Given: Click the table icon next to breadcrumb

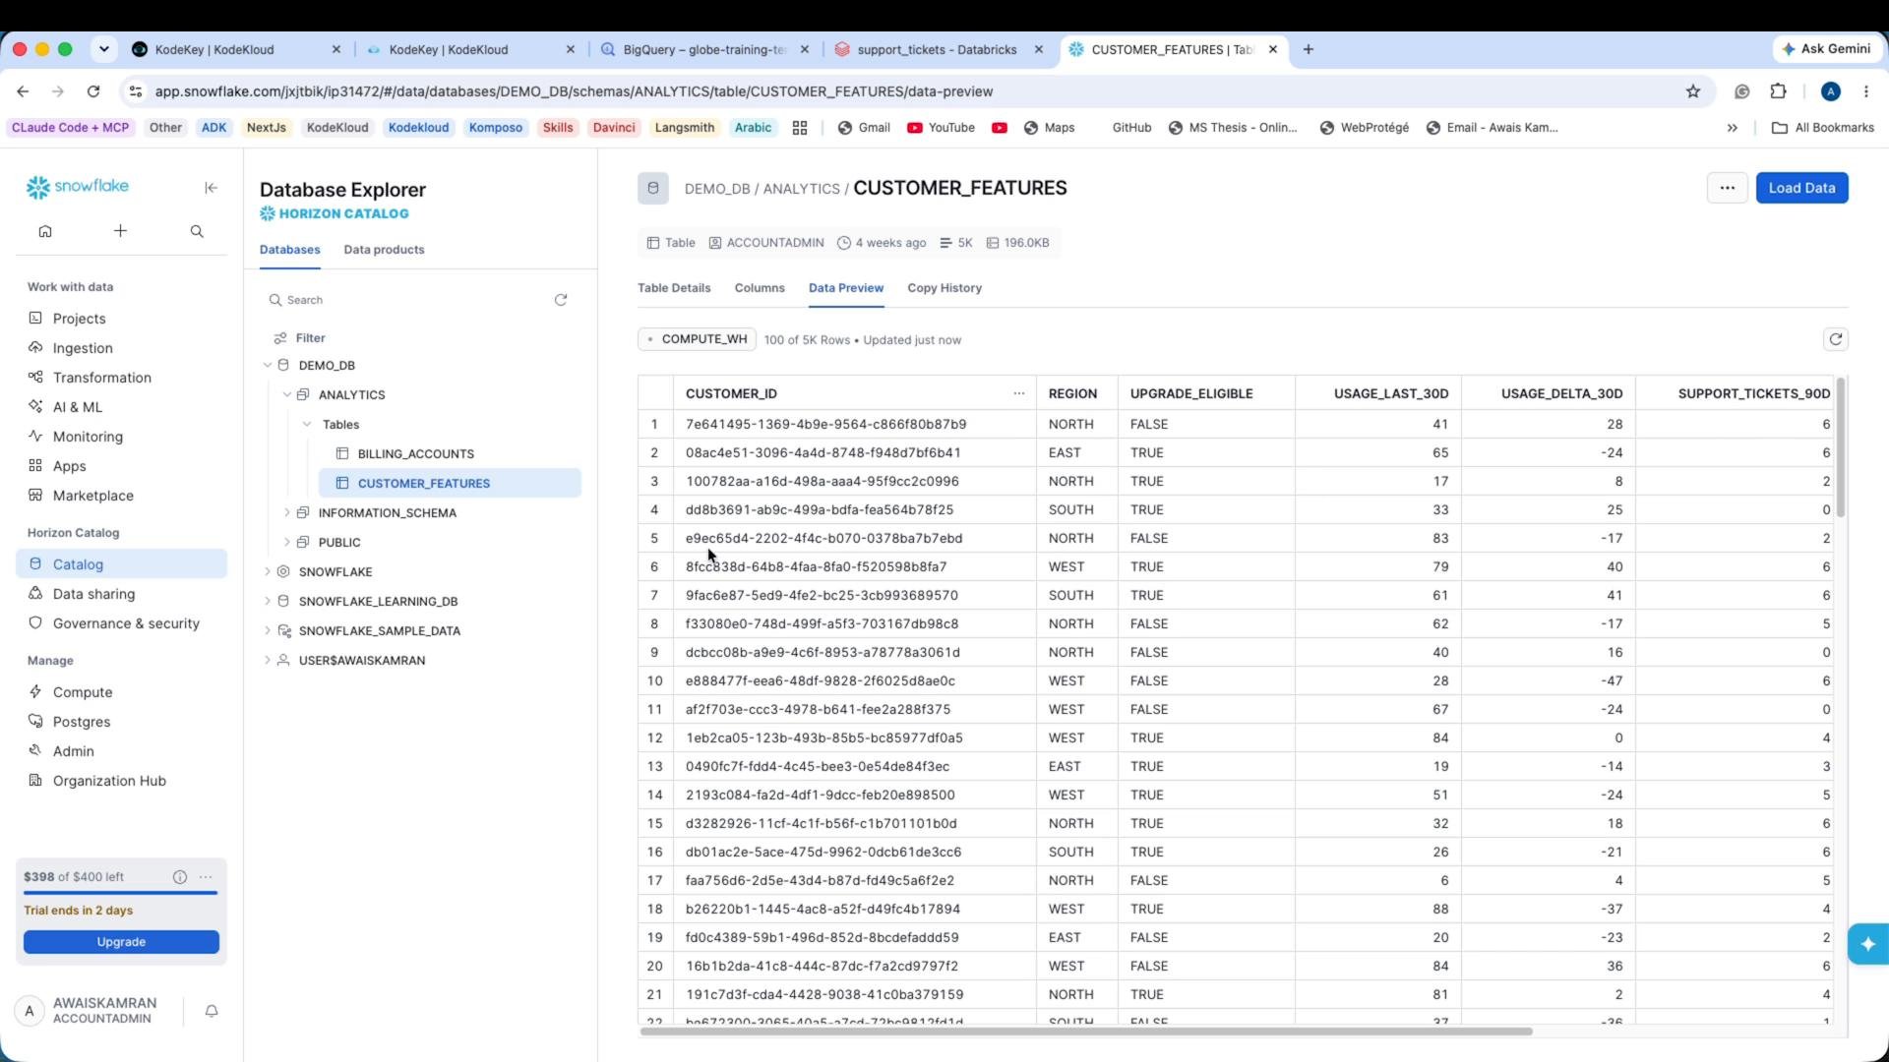Looking at the screenshot, I should click(x=653, y=188).
